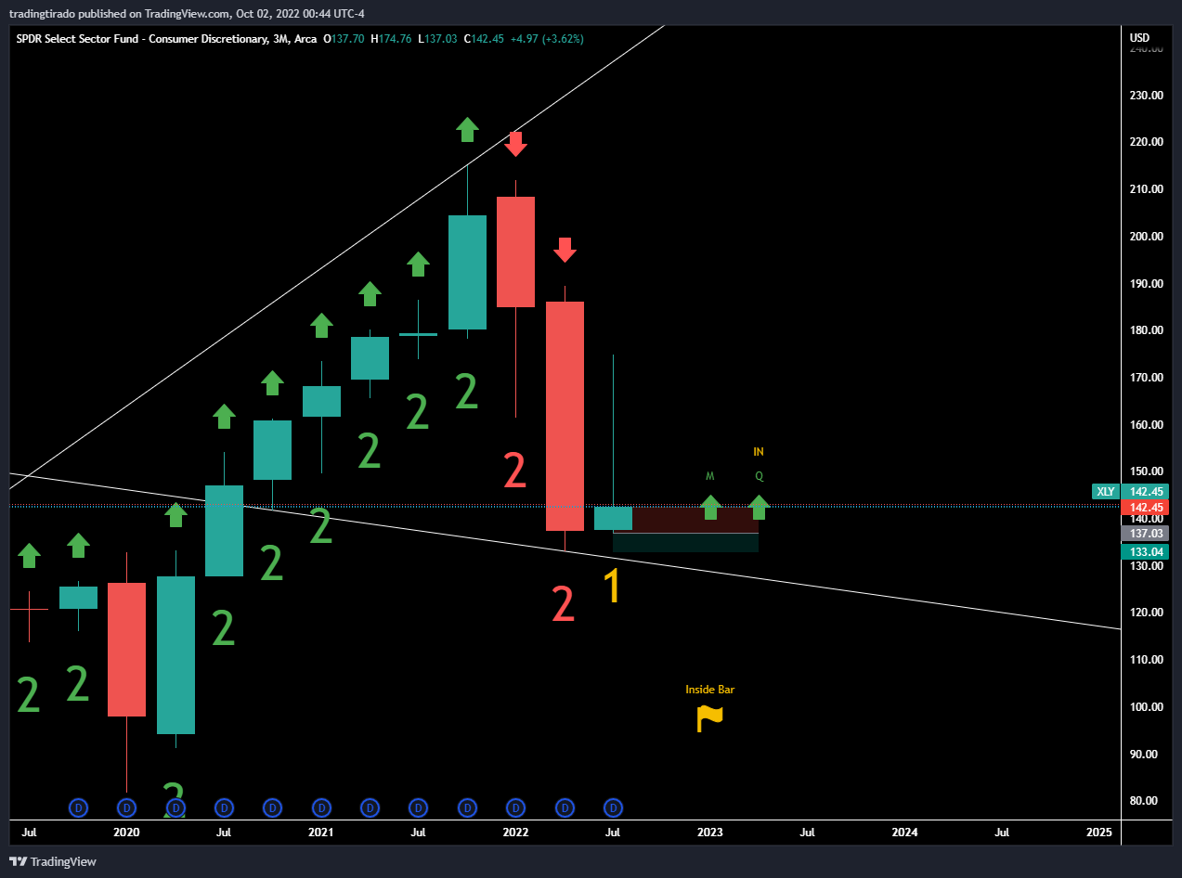Click the red candle body between 185 and 208
This screenshot has width=1182, height=878.
pos(515,252)
